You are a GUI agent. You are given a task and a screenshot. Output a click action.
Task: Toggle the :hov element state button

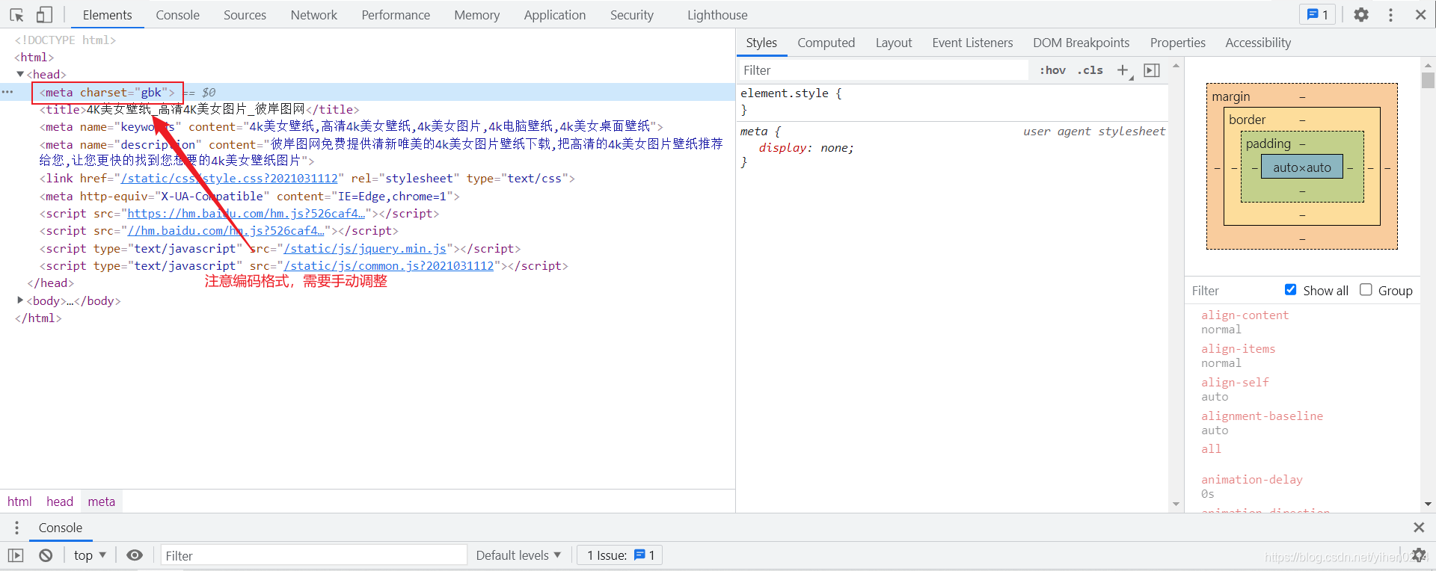point(1052,70)
